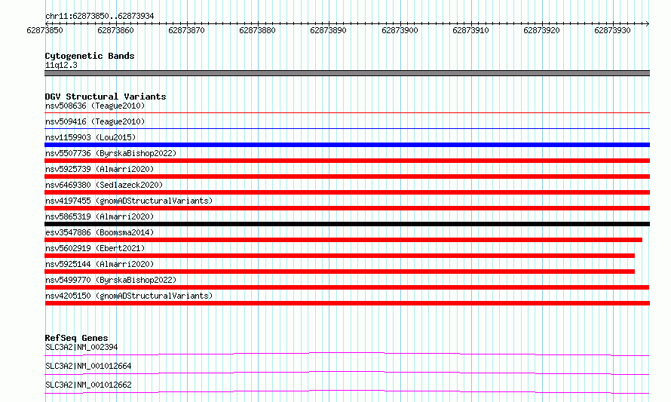Click the magenta line of SLC3A2|NM_002394
671x402 pixels.
(347, 354)
